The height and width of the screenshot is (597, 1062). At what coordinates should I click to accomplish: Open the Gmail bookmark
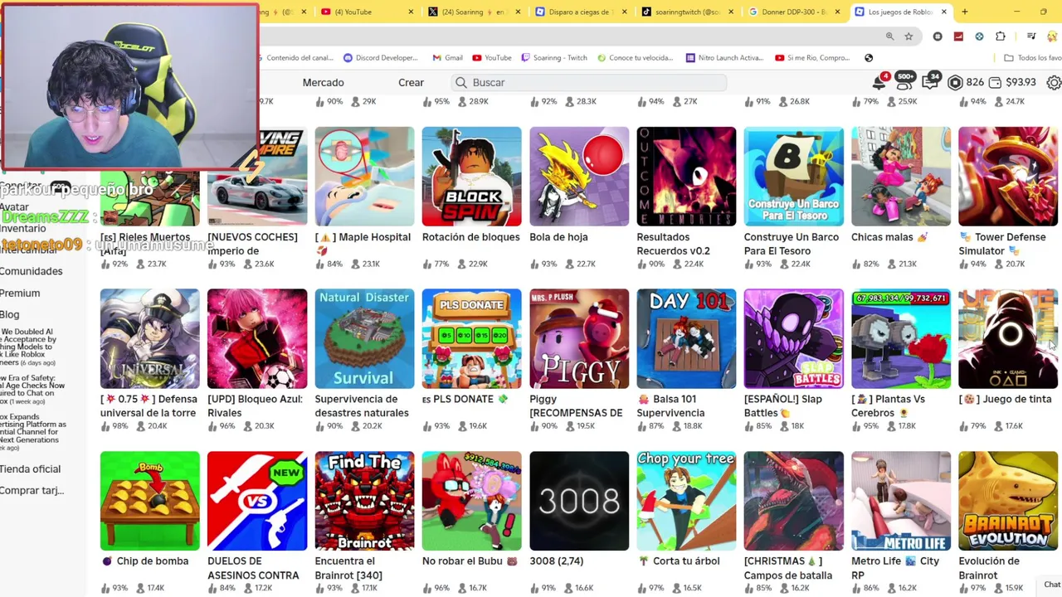point(447,58)
